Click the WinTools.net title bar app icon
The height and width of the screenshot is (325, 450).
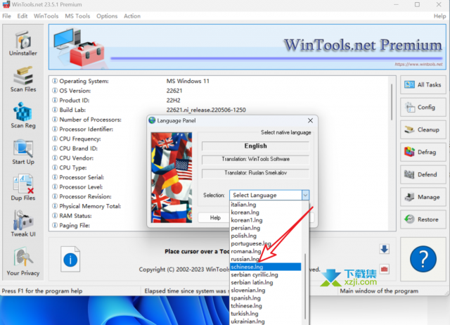click(x=6, y=5)
